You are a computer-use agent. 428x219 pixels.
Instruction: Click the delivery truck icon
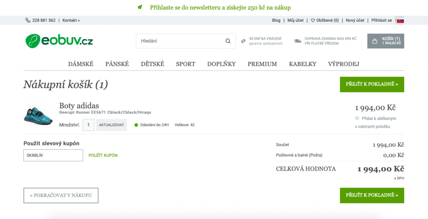coord(298,41)
